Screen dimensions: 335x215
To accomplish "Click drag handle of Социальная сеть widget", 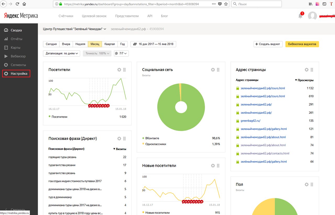I will [x=218, y=70].
